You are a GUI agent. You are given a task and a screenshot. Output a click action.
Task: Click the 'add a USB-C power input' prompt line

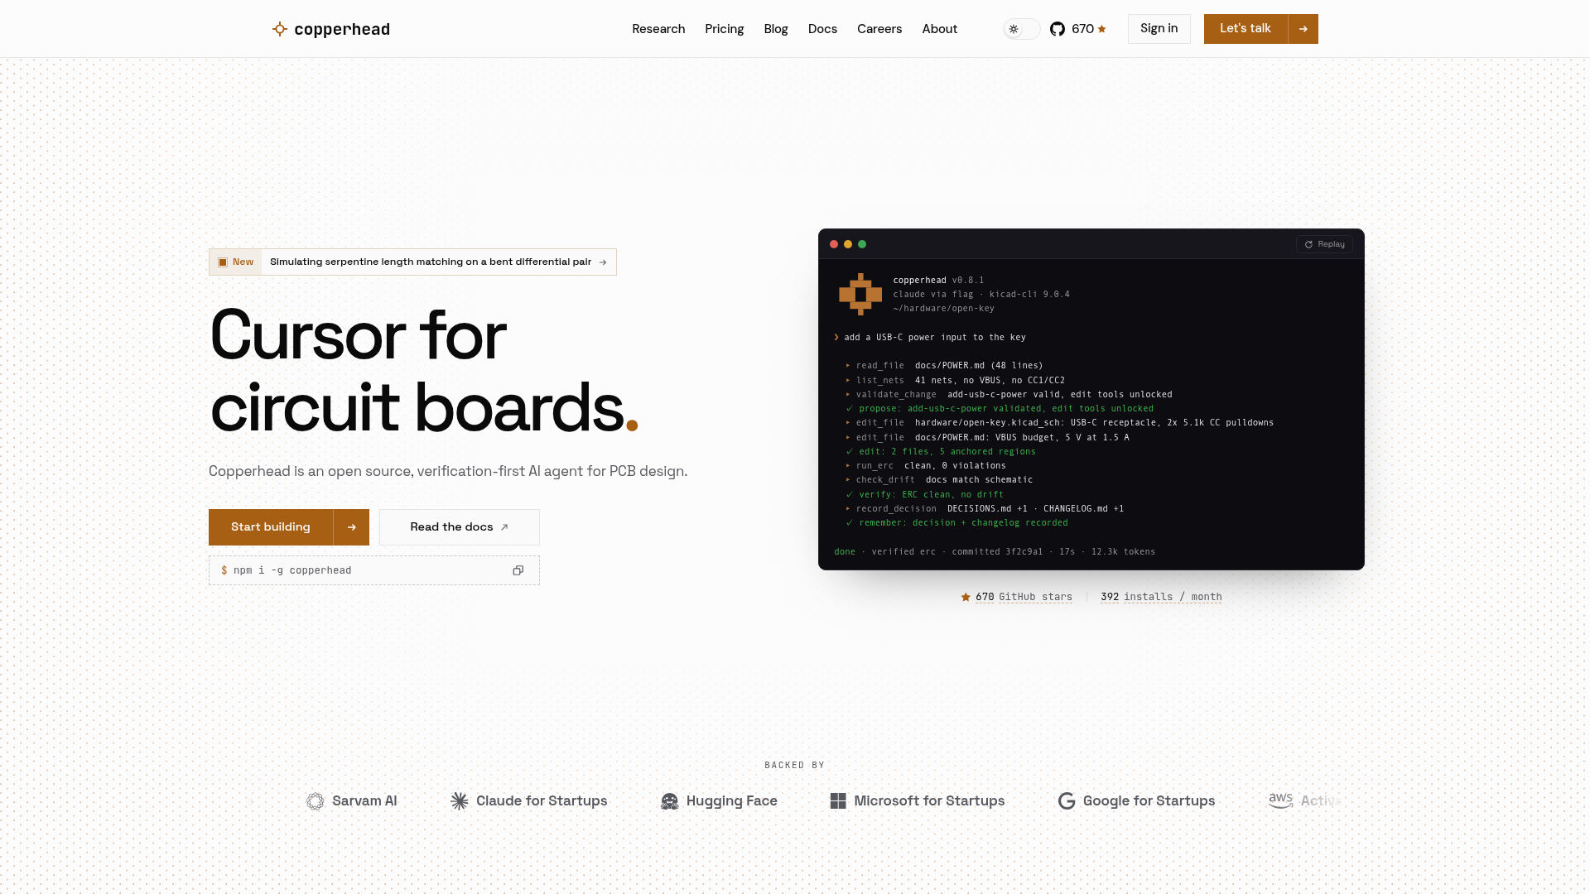tap(930, 338)
